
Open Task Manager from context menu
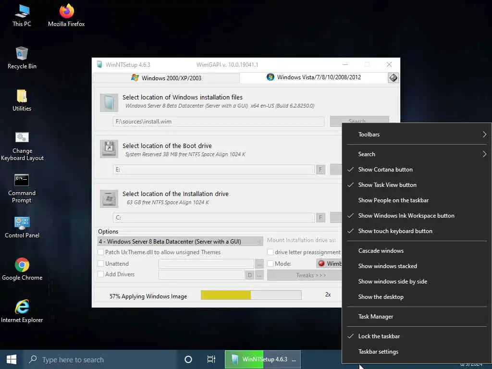click(x=417, y=317)
